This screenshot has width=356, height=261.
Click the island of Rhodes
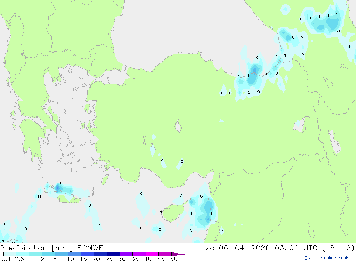(104, 180)
